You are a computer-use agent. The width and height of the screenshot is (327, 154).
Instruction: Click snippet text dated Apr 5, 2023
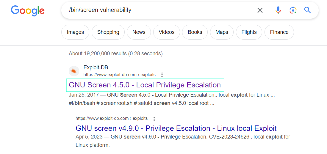tap(183, 137)
